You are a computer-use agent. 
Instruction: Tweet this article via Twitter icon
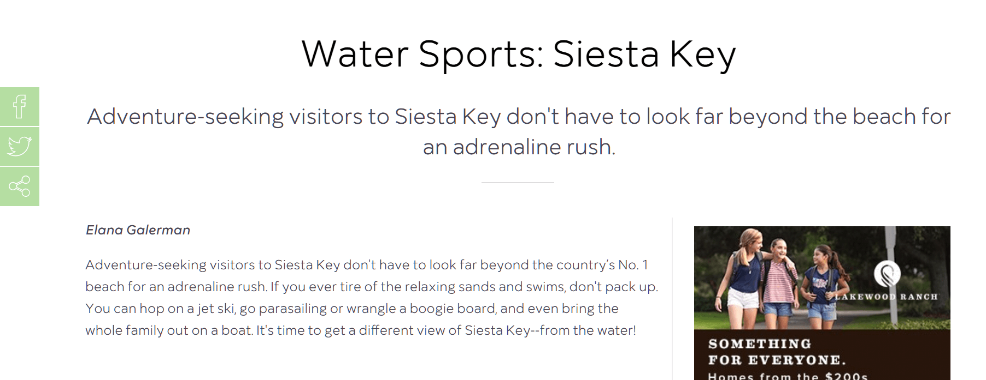[x=20, y=146]
